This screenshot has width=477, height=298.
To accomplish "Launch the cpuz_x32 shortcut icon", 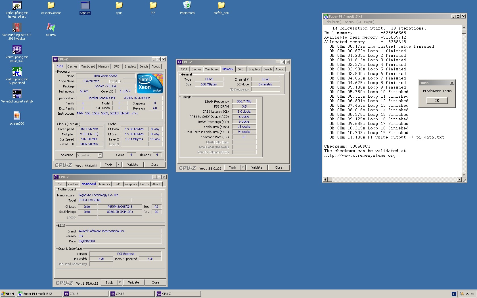I will (x=17, y=50).
